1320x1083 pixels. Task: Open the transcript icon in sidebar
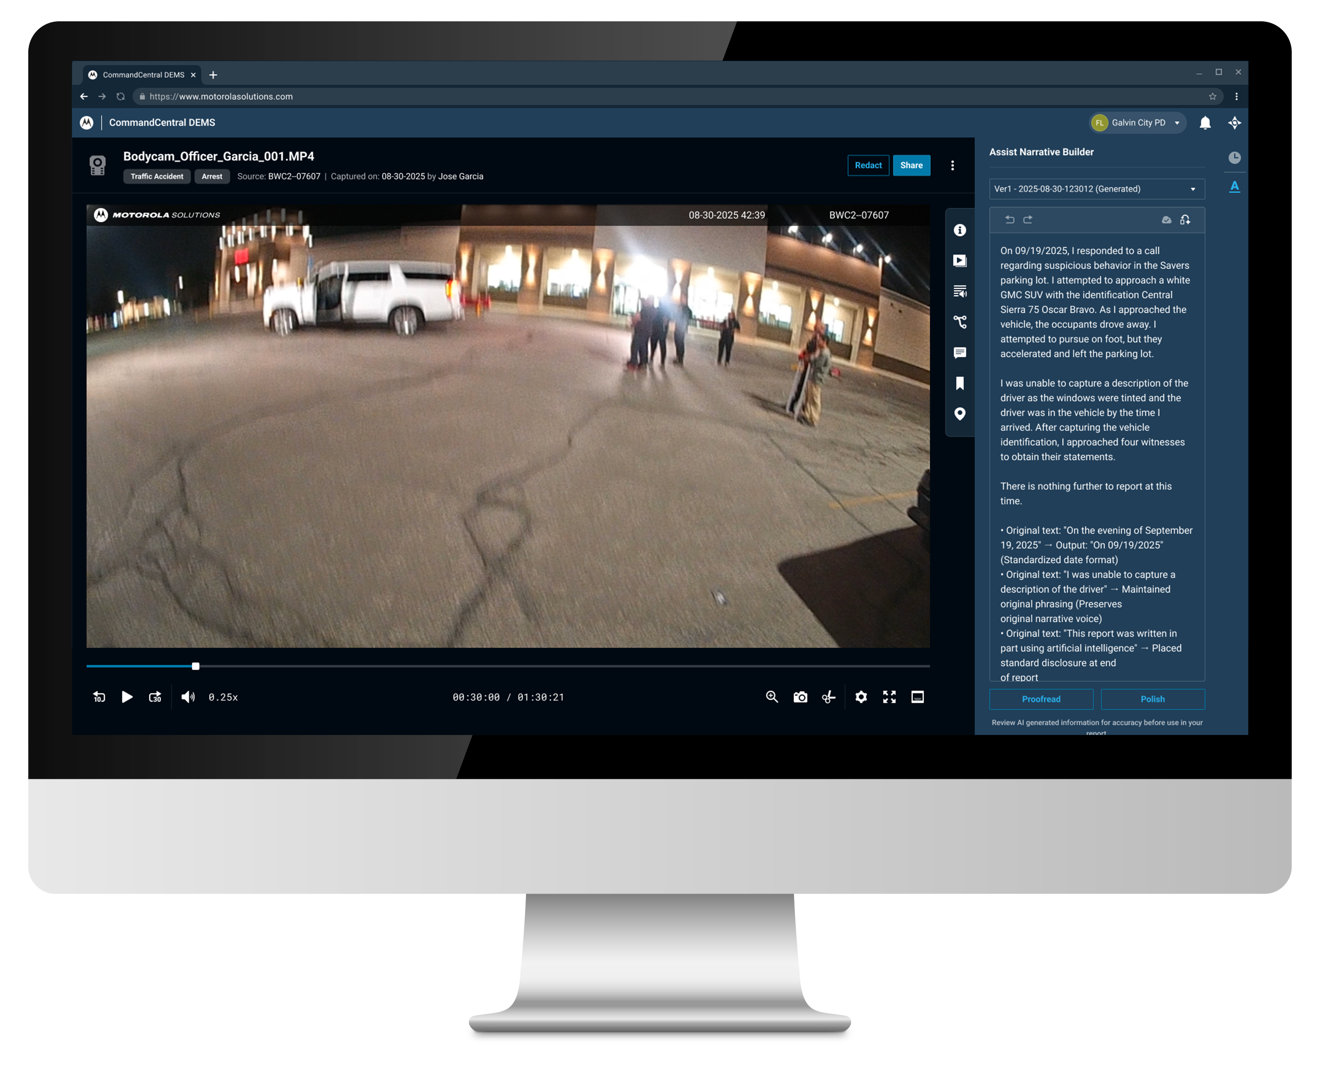pos(959,291)
